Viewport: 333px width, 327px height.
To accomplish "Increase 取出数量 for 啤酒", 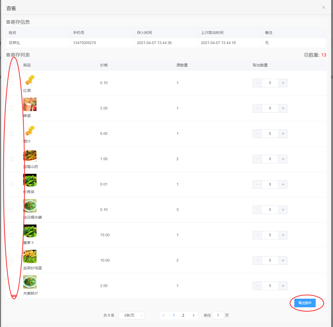I will click(x=283, y=108).
